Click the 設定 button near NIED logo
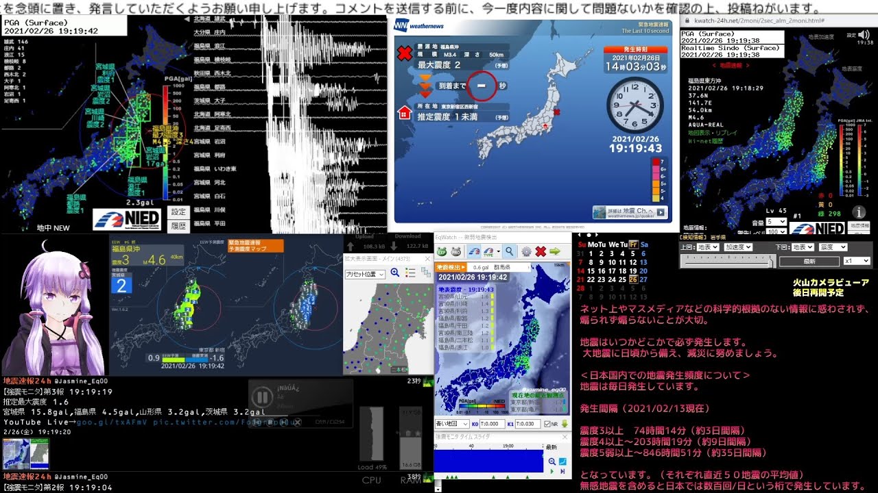This screenshot has width=878, height=493. click(x=178, y=212)
